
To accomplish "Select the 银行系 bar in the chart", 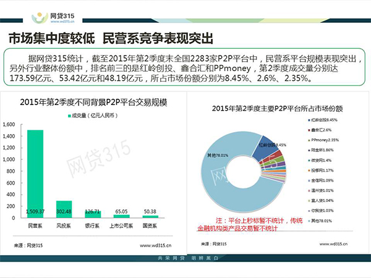I will 93,214.
